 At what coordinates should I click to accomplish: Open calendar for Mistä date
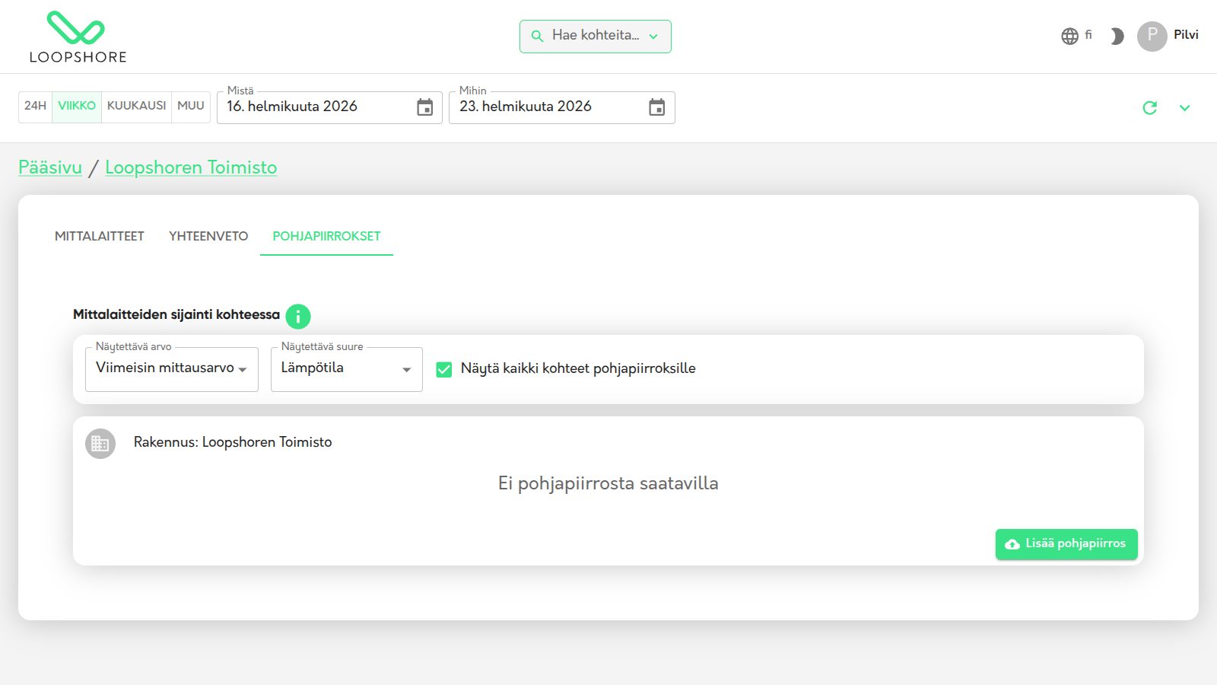tap(424, 107)
